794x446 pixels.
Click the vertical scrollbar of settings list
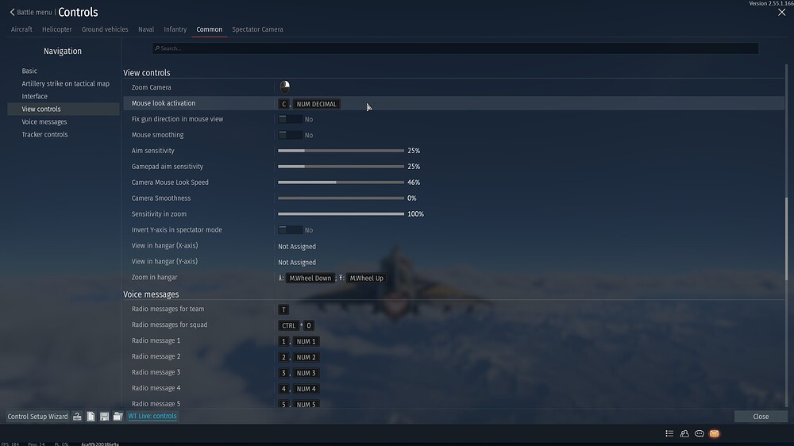786,238
